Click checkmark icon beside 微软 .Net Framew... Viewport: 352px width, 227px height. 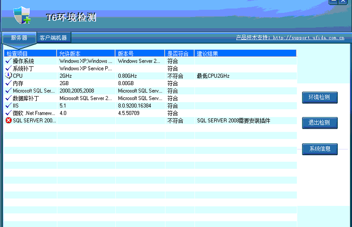point(8,113)
